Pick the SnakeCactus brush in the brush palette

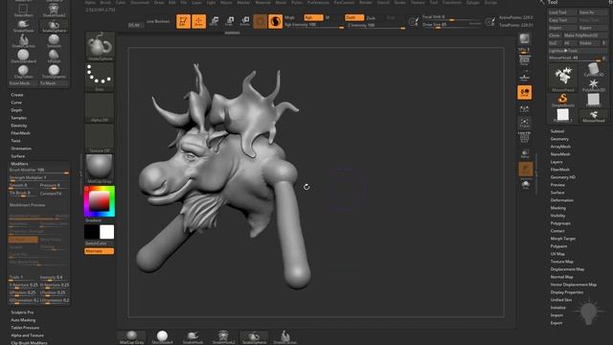[x=23, y=41]
